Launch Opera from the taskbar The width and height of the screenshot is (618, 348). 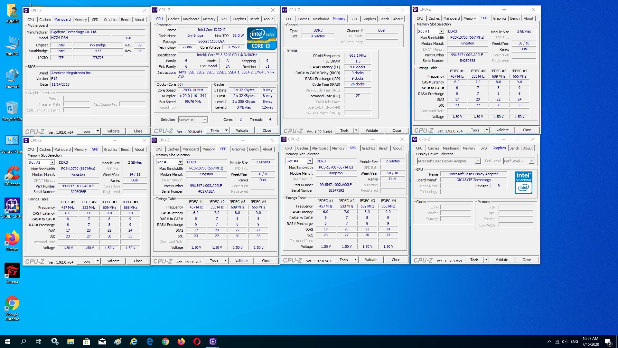(197, 342)
